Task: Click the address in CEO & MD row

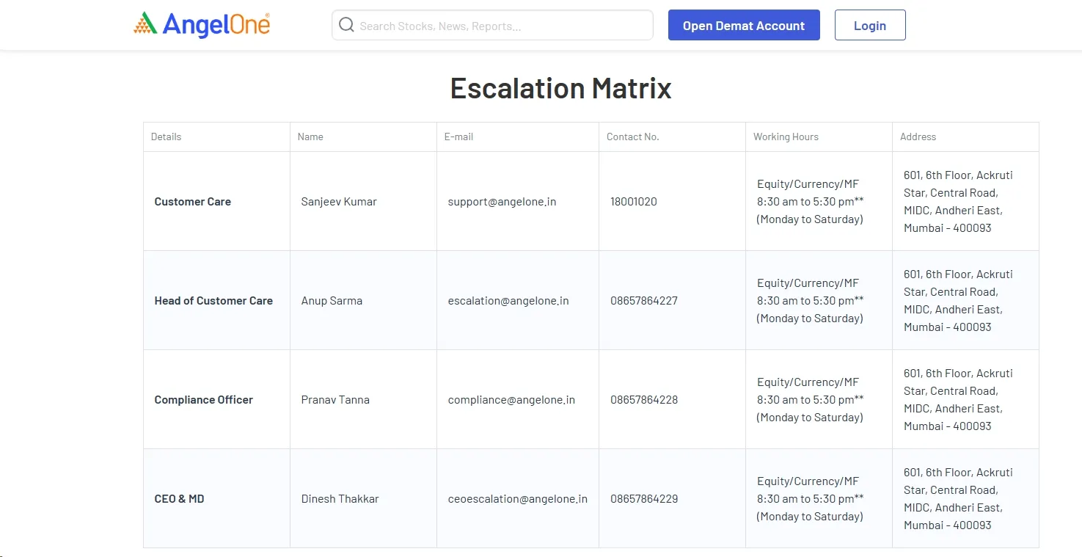Action: (x=958, y=499)
